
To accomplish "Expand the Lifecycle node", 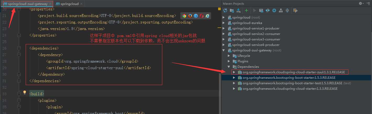I will click(229, 56).
